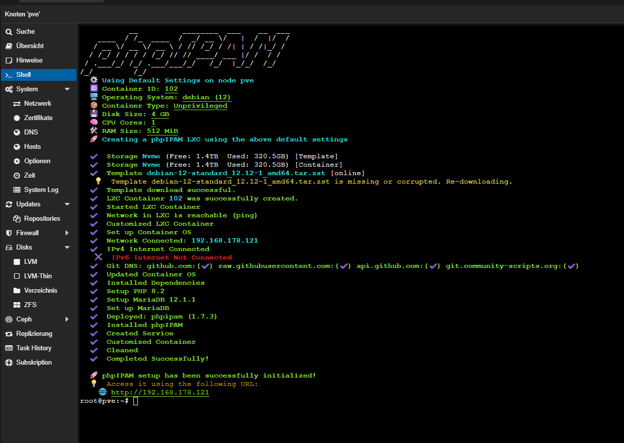Click the Subskription lifebuoy icon
The image size is (624, 443).
coord(8,363)
